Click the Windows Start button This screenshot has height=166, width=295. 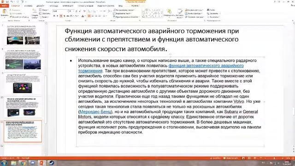4,163
